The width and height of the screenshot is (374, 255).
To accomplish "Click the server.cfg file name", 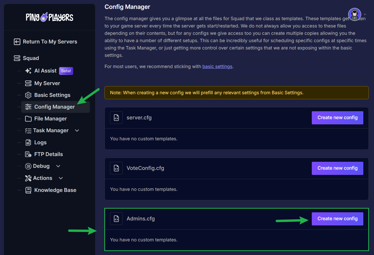I will pos(139,118).
